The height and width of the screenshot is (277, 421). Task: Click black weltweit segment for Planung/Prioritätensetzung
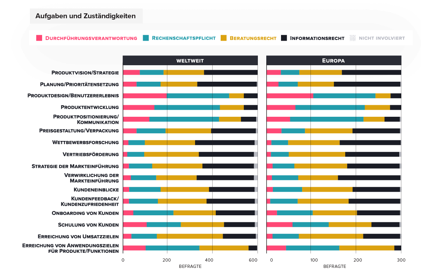click(x=227, y=84)
